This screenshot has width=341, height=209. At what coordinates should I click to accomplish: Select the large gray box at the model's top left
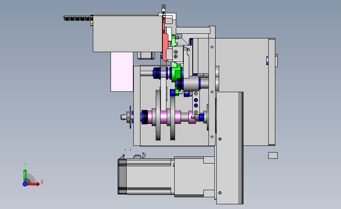coord(127,34)
